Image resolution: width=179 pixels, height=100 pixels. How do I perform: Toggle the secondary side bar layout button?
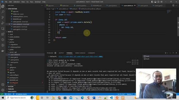point(158,2)
